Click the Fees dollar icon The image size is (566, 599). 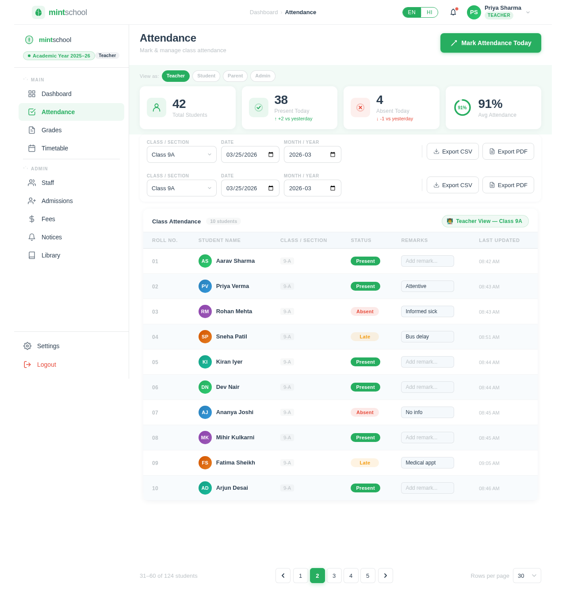click(32, 219)
